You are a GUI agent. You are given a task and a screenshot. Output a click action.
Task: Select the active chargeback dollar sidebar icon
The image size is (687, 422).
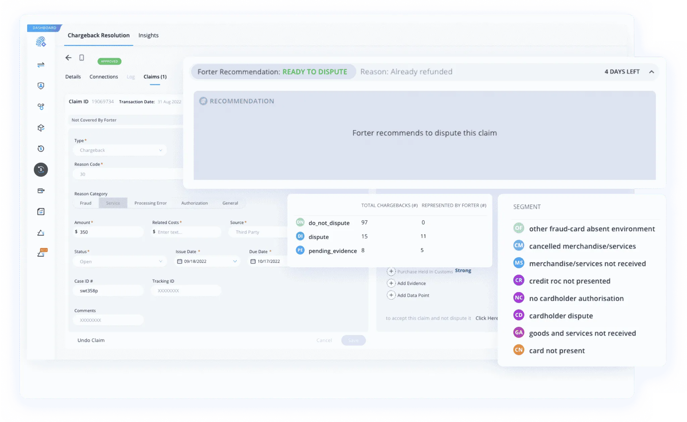click(x=41, y=170)
